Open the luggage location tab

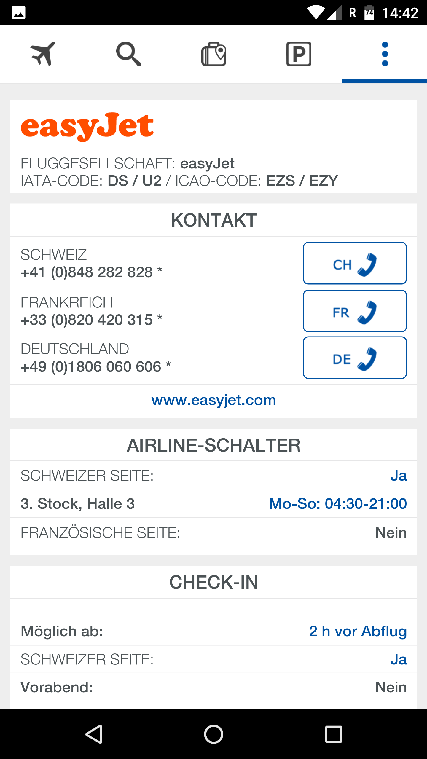[214, 54]
